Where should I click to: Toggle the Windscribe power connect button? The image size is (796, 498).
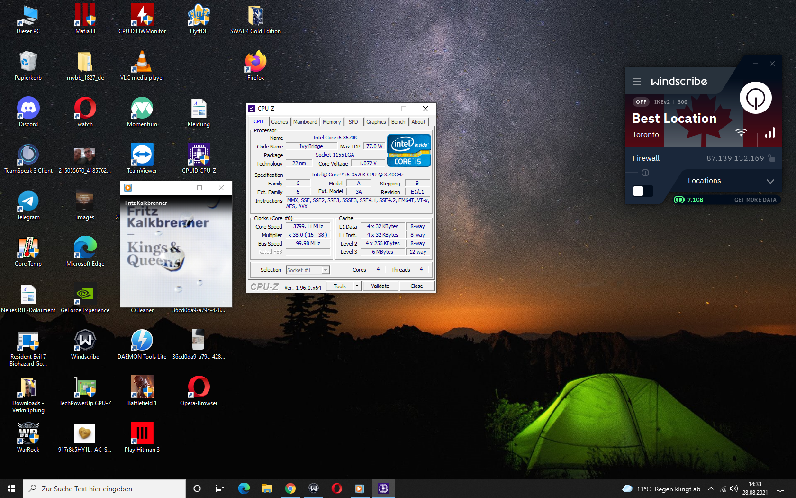[x=756, y=98]
